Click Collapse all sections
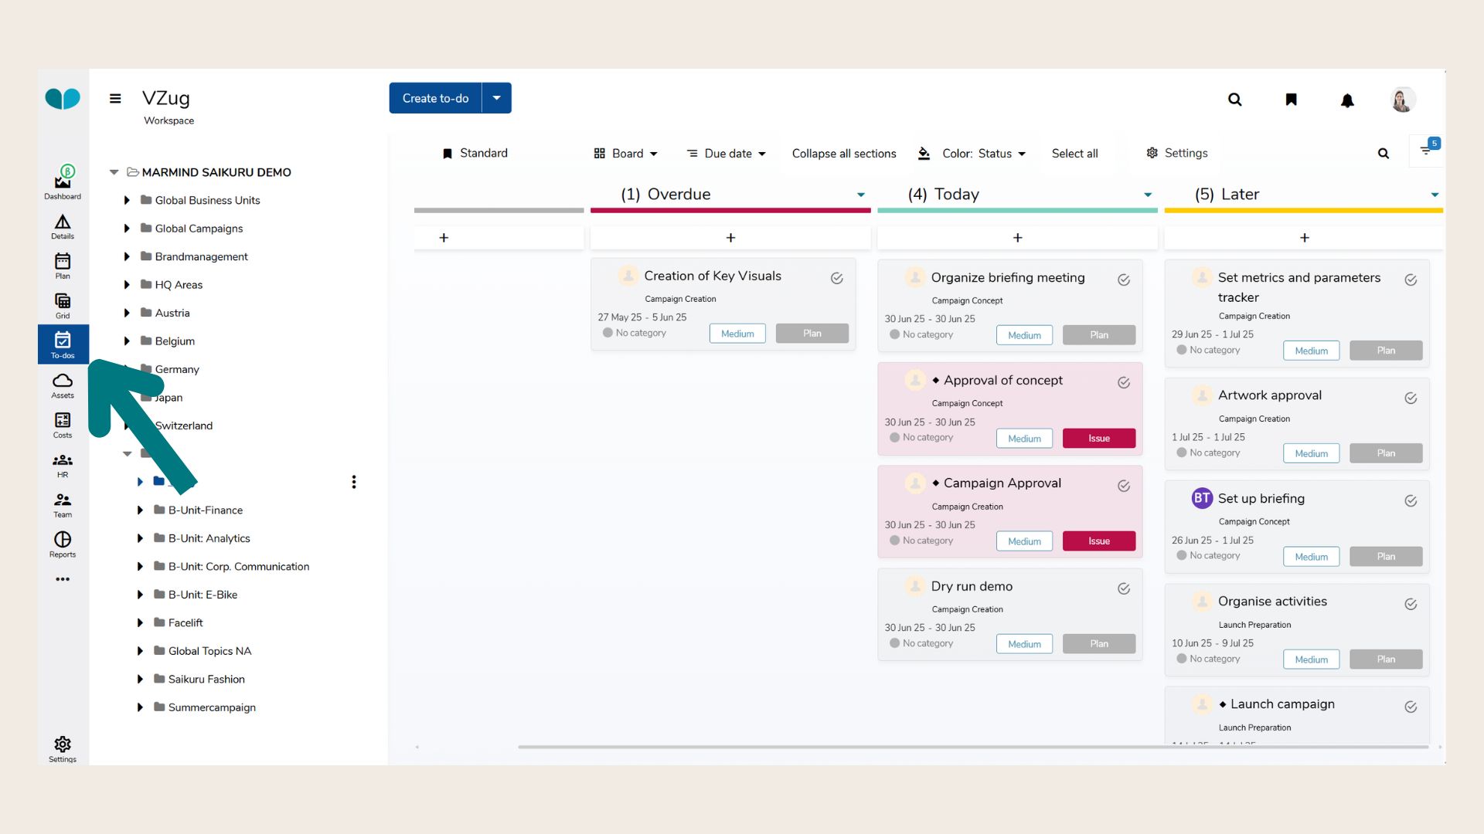The width and height of the screenshot is (1484, 834). [844, 154]
